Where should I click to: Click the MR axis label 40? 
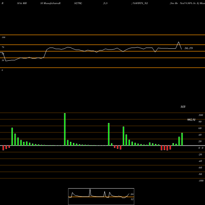[200, 135]
